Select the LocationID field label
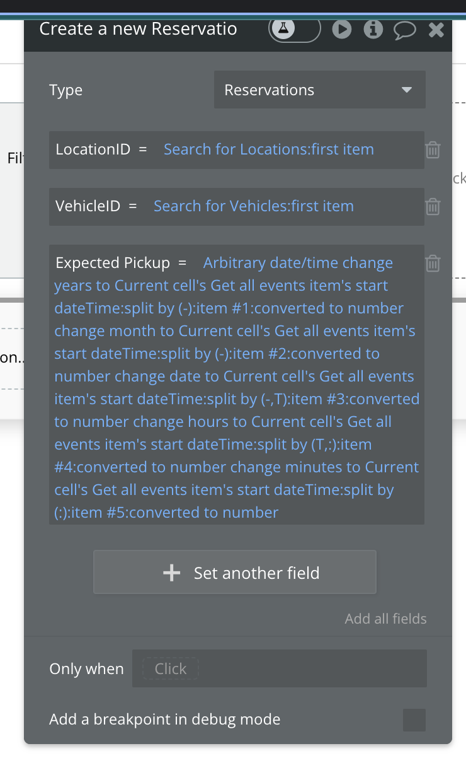Image resolution: width=466 pixels, height=763 pixels. 93,149
